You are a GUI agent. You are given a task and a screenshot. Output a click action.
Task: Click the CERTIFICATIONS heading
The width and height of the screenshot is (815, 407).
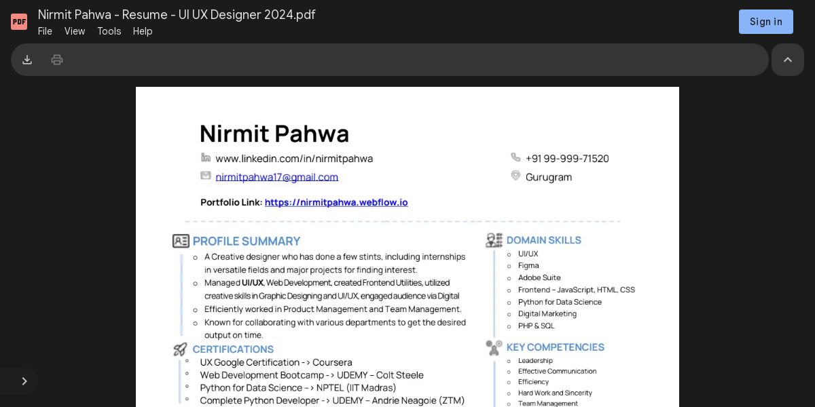[x=233, y=349]
